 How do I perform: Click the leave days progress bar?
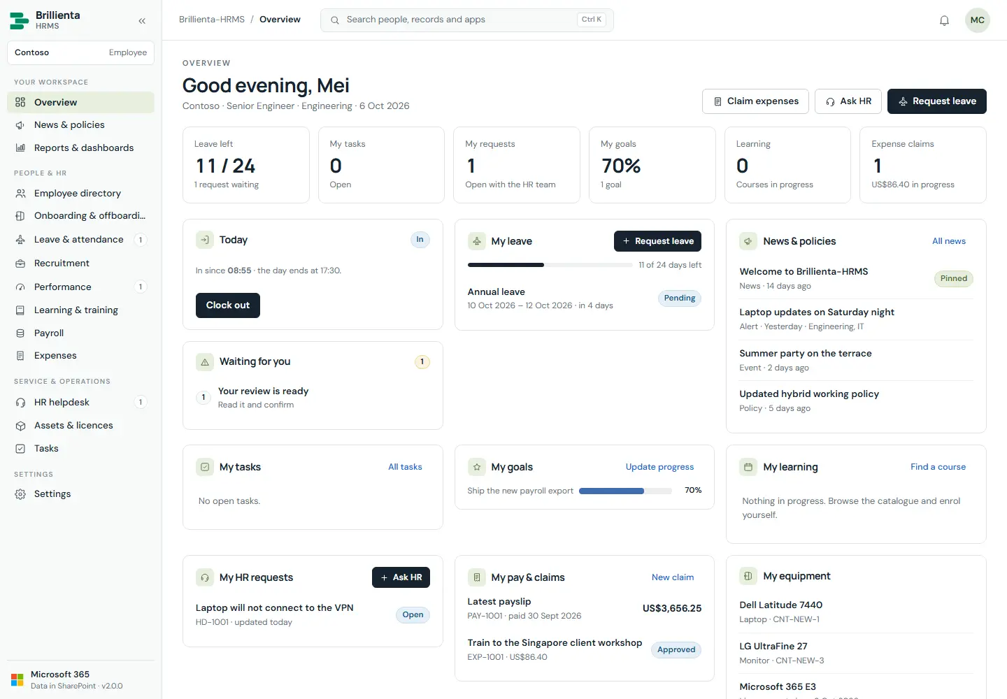550,265
